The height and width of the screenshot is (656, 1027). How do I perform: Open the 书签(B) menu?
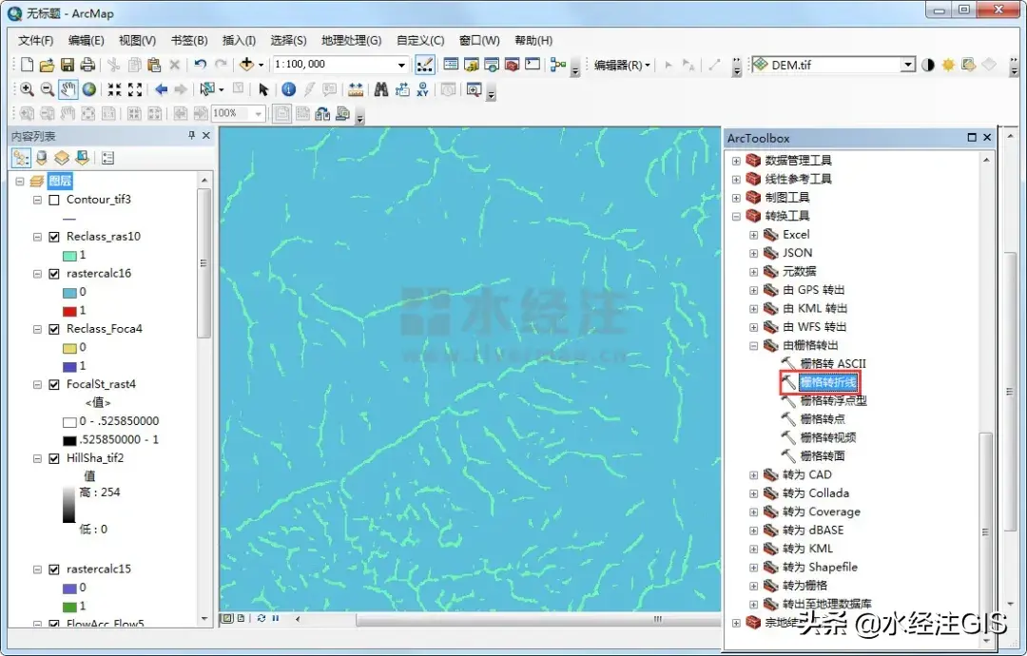pos(188,40)
